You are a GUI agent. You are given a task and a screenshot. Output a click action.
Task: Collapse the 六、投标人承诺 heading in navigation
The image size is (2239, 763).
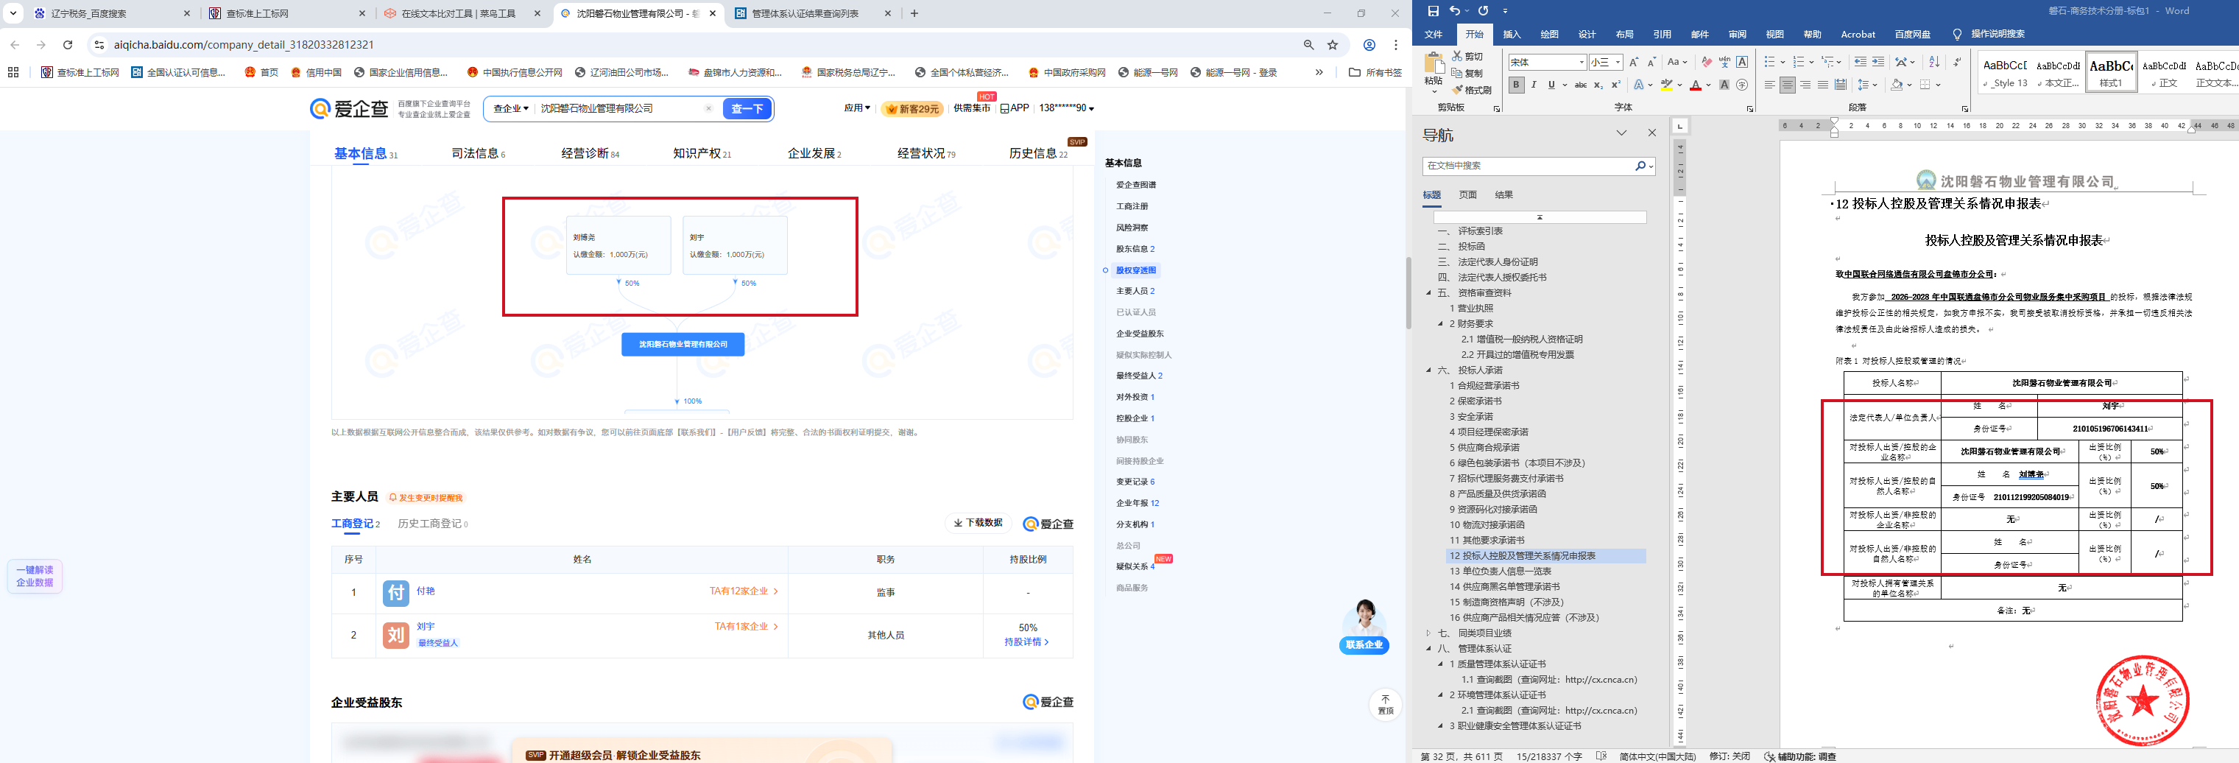1429,370
